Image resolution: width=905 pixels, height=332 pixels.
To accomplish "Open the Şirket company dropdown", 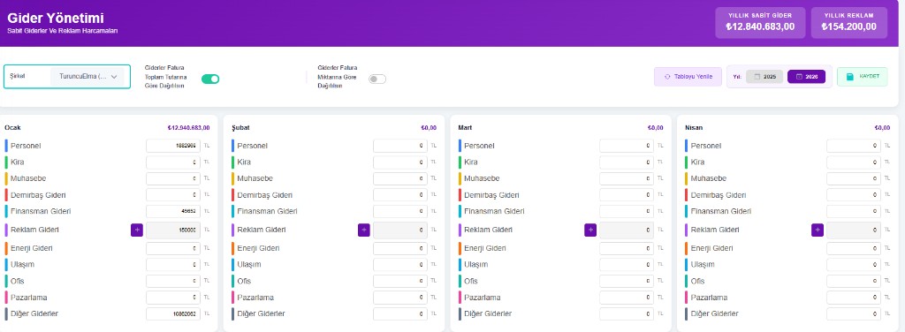I will (87, 76).
